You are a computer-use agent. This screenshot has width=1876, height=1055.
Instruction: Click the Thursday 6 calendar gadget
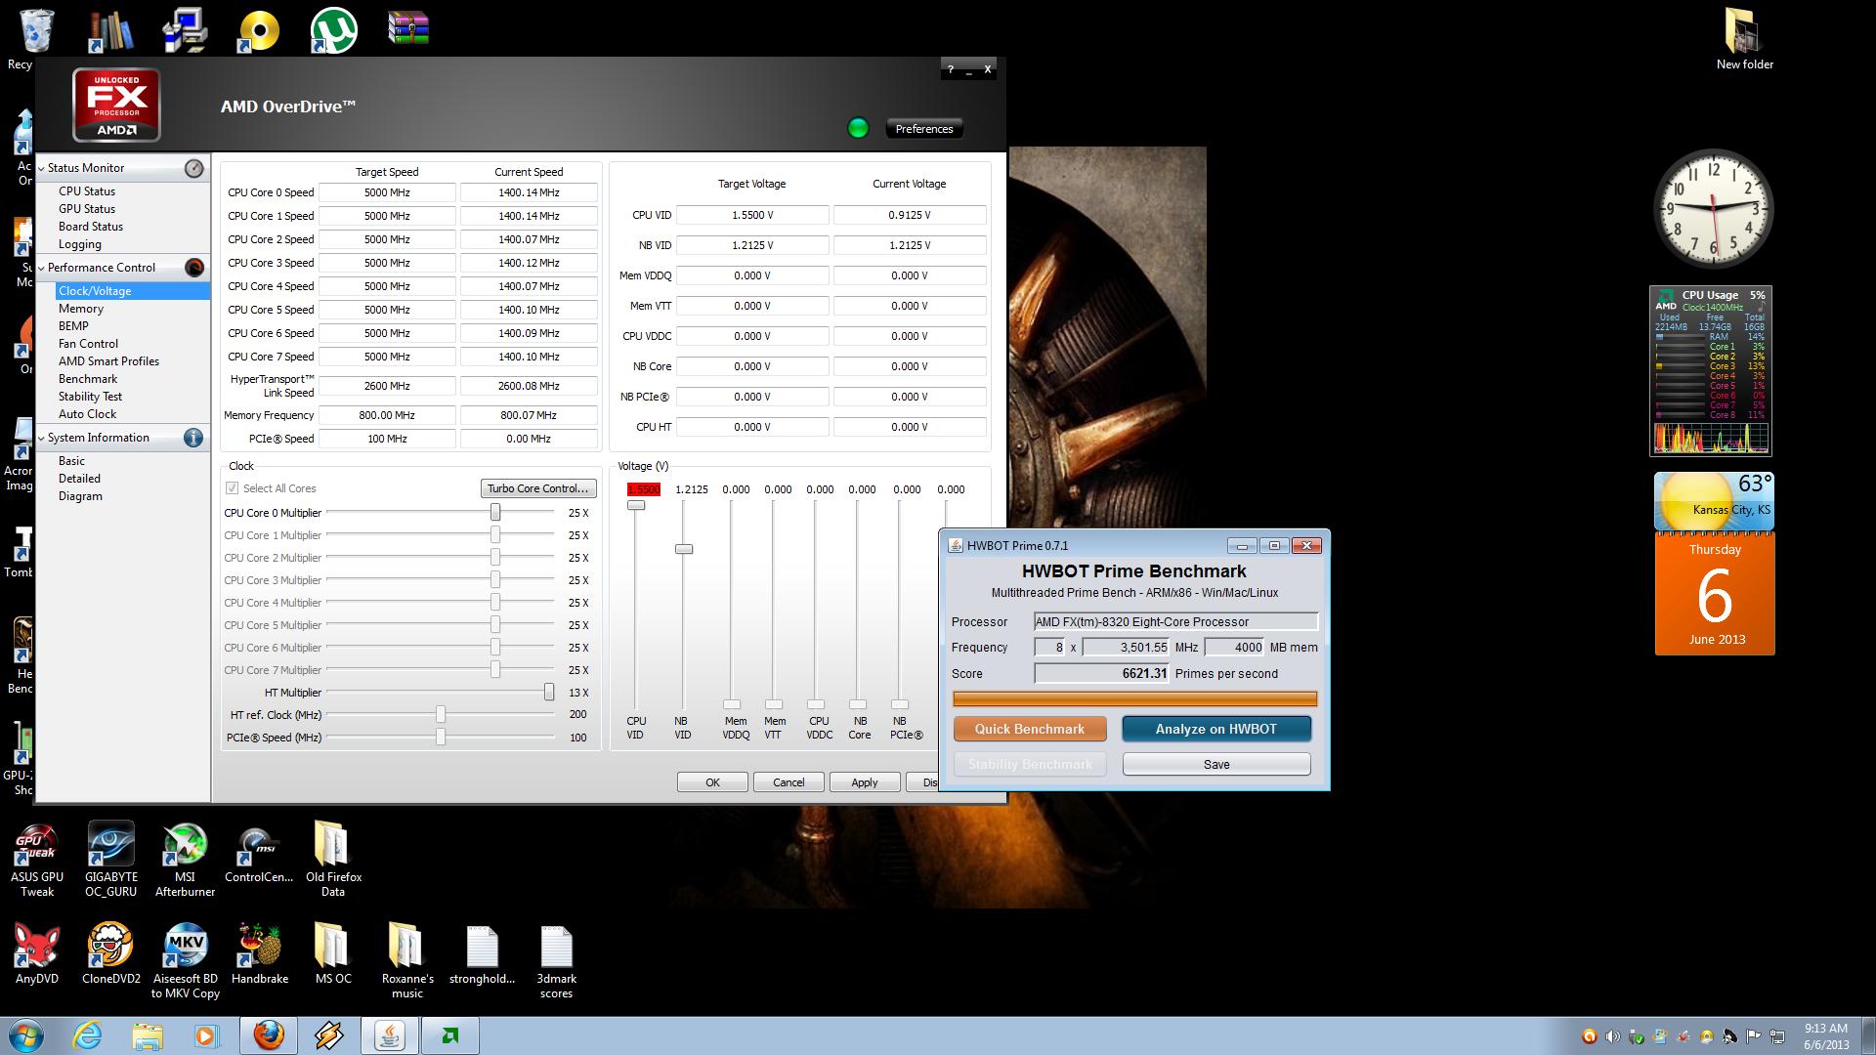click(1715, 593)
